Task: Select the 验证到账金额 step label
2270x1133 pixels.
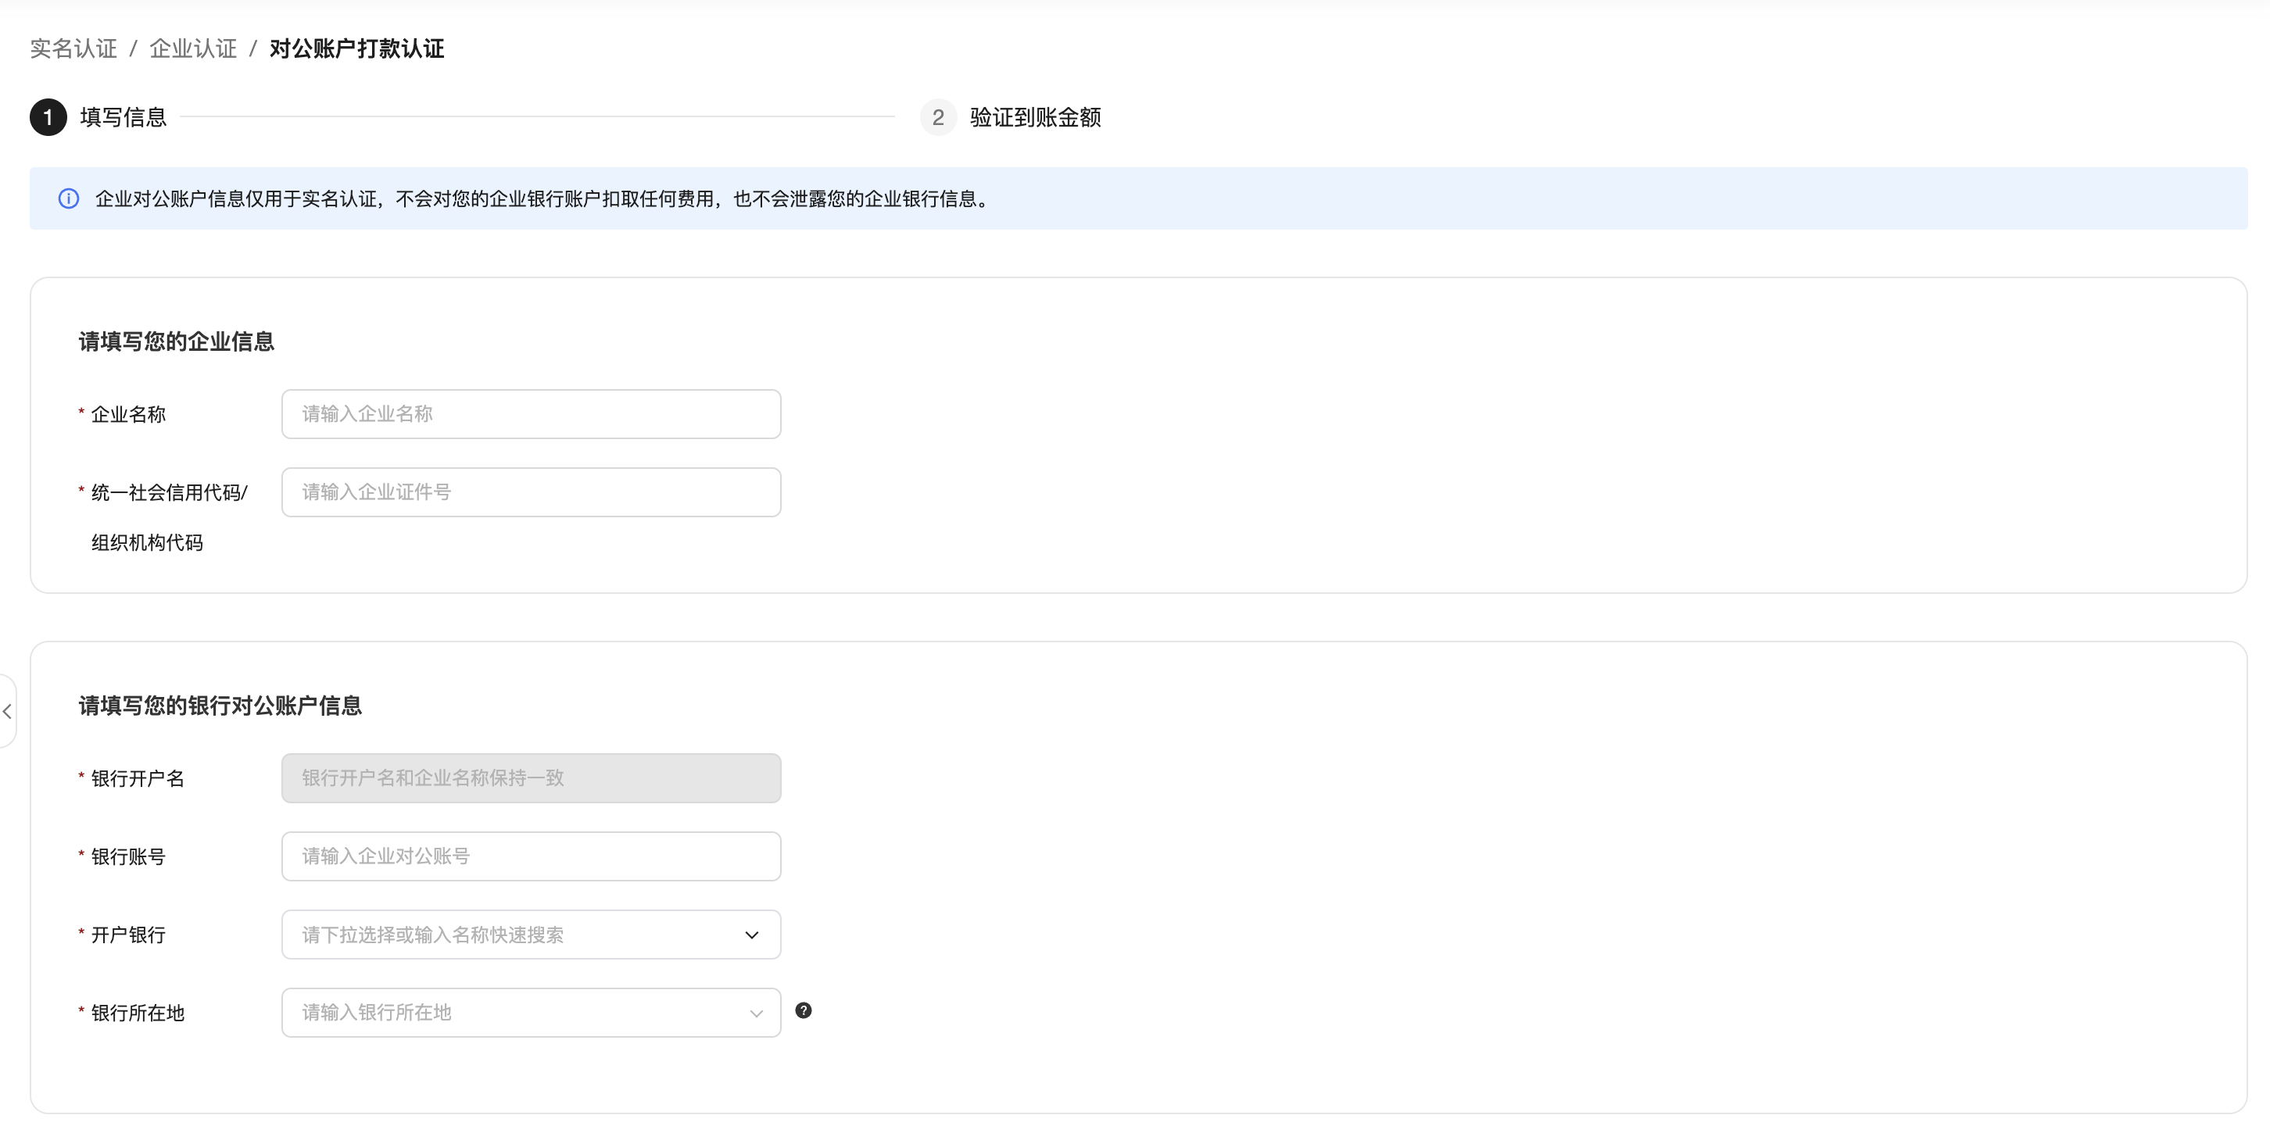Action: pos(1036,117)
